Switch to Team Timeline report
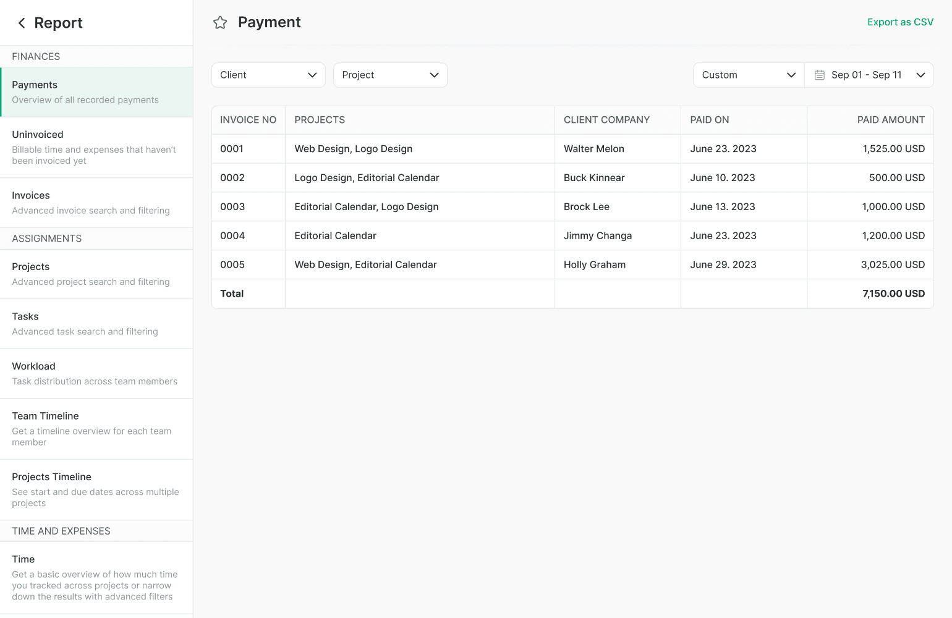Screen dimensions: 952x618 [96, 428]
